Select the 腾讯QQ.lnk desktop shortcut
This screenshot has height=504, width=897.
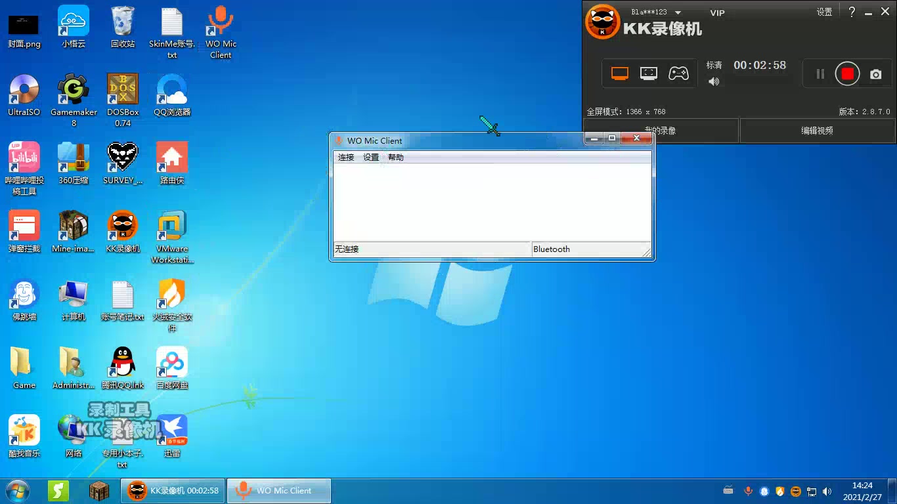[123, 369]
